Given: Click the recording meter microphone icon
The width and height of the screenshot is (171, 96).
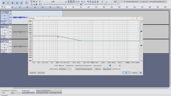Looking at the screenshot, I should [x=40, y=4].
